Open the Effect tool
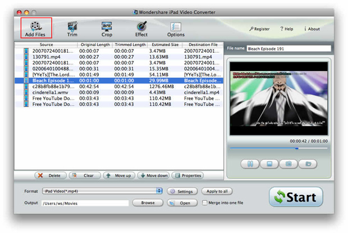 [141, 29]
